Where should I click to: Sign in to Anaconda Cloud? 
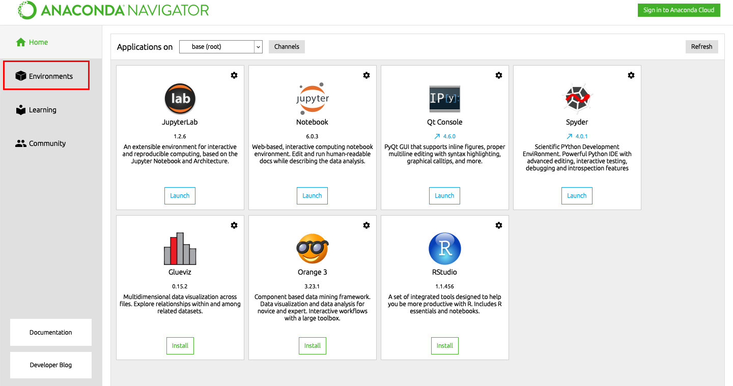(679, 10)
